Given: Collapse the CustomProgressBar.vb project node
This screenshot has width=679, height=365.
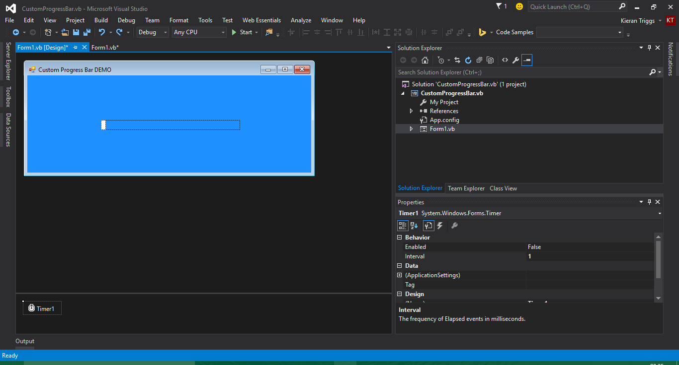Looking at the screenshot, I should pos(402,93).
